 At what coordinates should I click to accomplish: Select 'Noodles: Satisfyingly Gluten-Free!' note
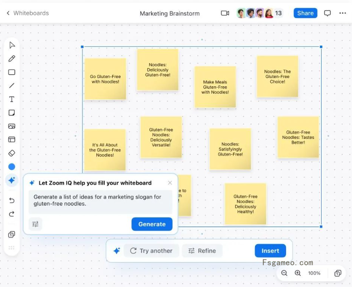pyautogui.click(x=230, y=149)
